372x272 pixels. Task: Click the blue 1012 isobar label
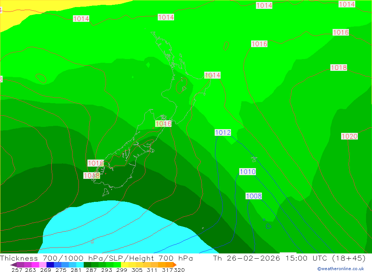[x=223, y=132]
